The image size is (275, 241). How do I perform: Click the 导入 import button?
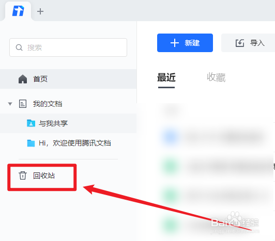click(248, 43)
